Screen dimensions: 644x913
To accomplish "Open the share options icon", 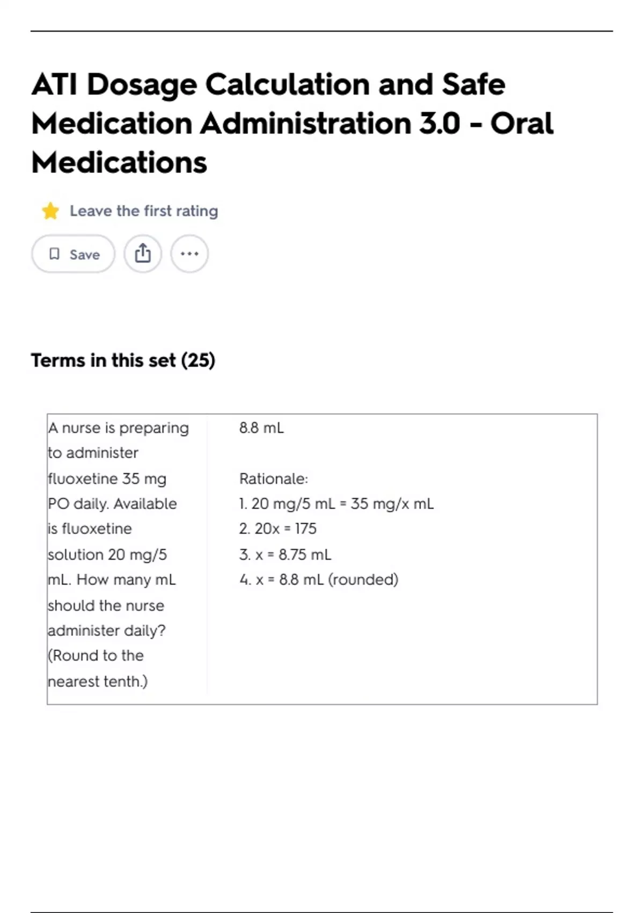I will [143, 253].
